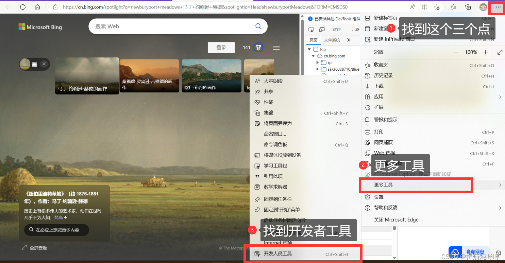Remove the 画 filter chip with its X
The height and width of the screenshot is (263, 505).
click(x=44, y=64)
